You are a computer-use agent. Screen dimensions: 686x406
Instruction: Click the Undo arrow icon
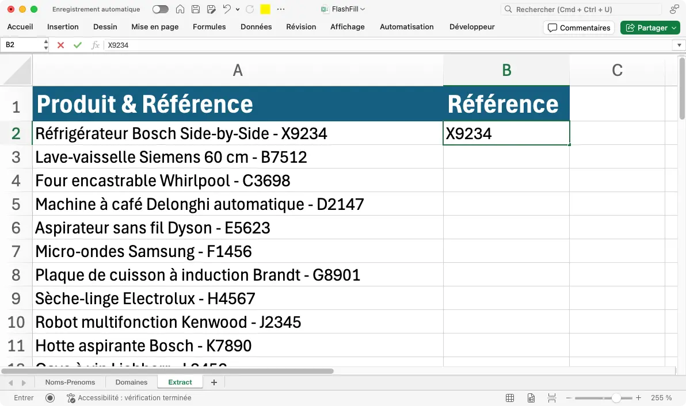point(227,9)
